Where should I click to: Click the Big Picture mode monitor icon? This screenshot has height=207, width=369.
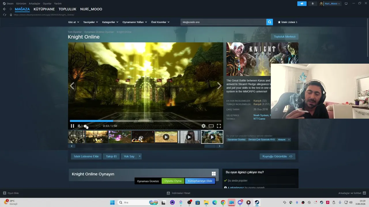pyautogui.click(x=346, y=4)
